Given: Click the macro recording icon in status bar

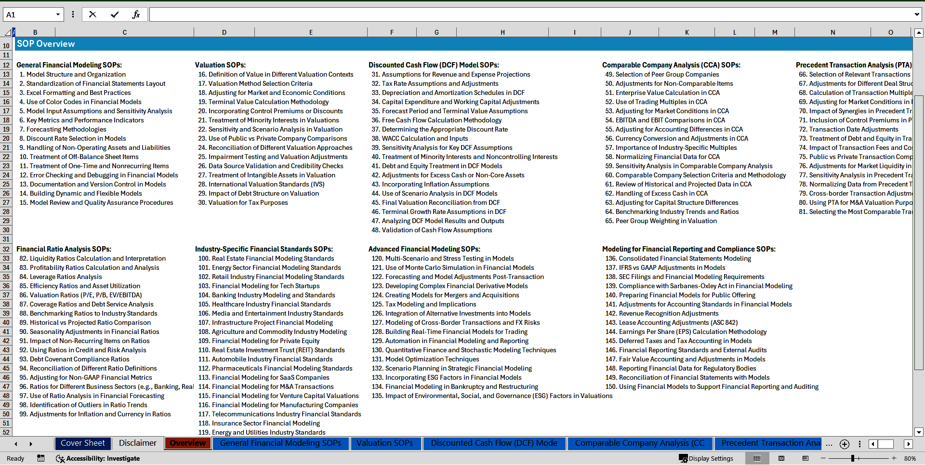Looking at the screenshot, I should 41,458.
